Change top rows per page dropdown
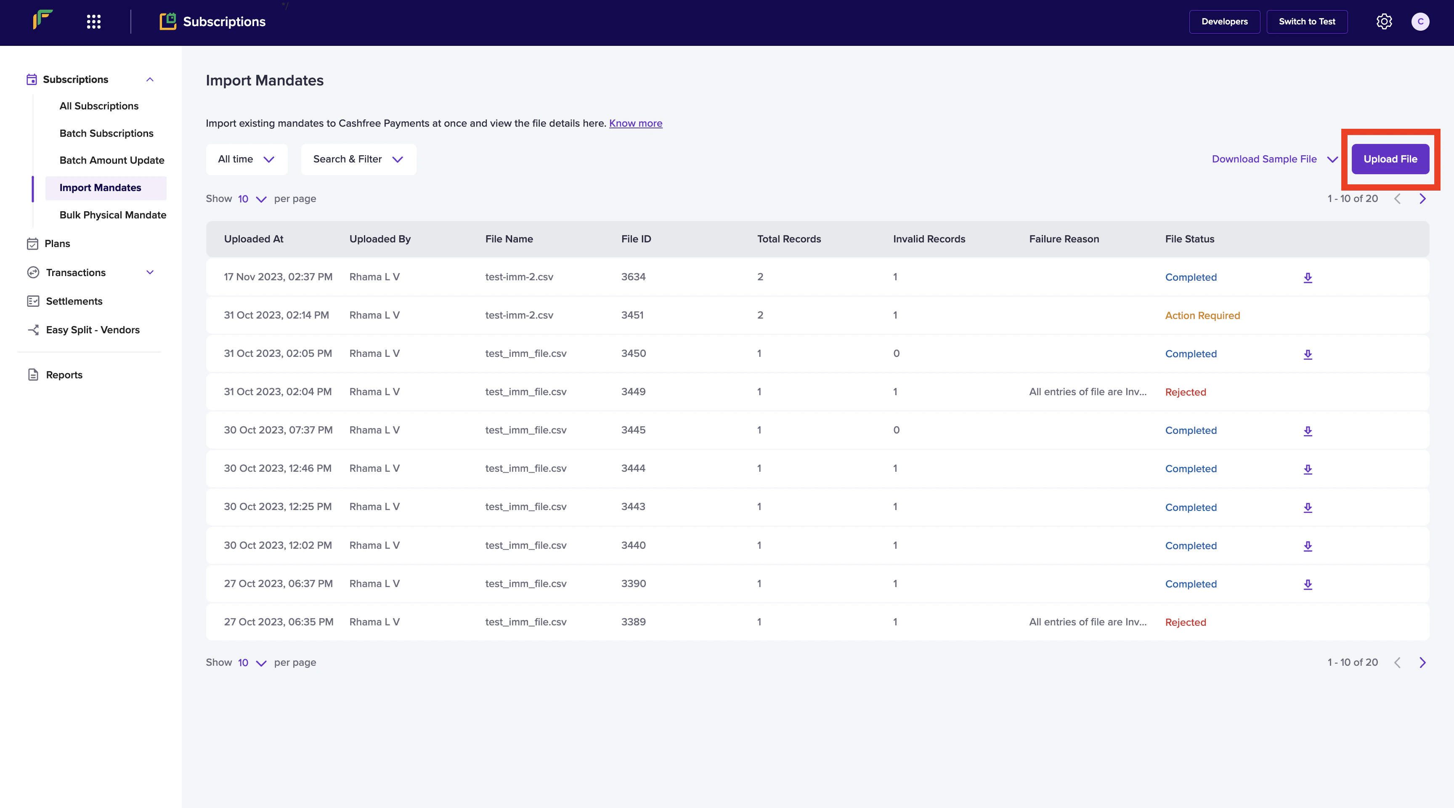This screenshot has height=808, width=1454. 251,199
